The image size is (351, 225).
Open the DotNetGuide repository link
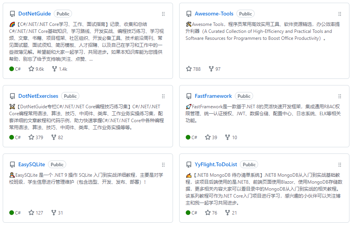pyautogui.click(x=34, y=14)
